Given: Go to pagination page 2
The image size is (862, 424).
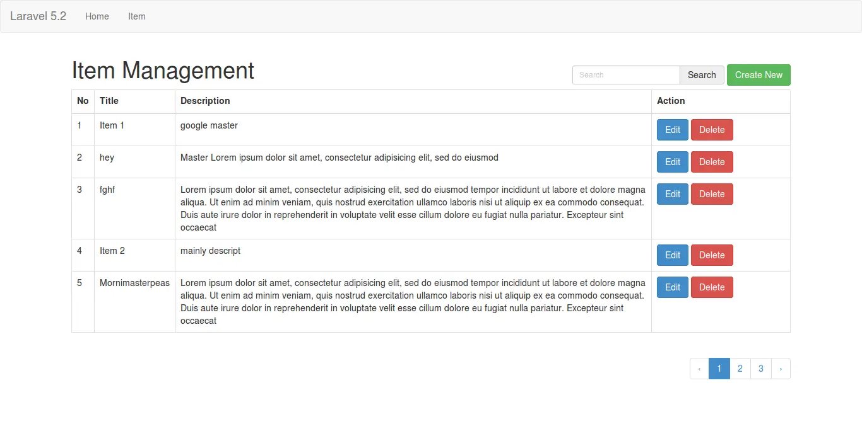Looking at the screenshot, I should pyautogui.click(x=740, y=369).
